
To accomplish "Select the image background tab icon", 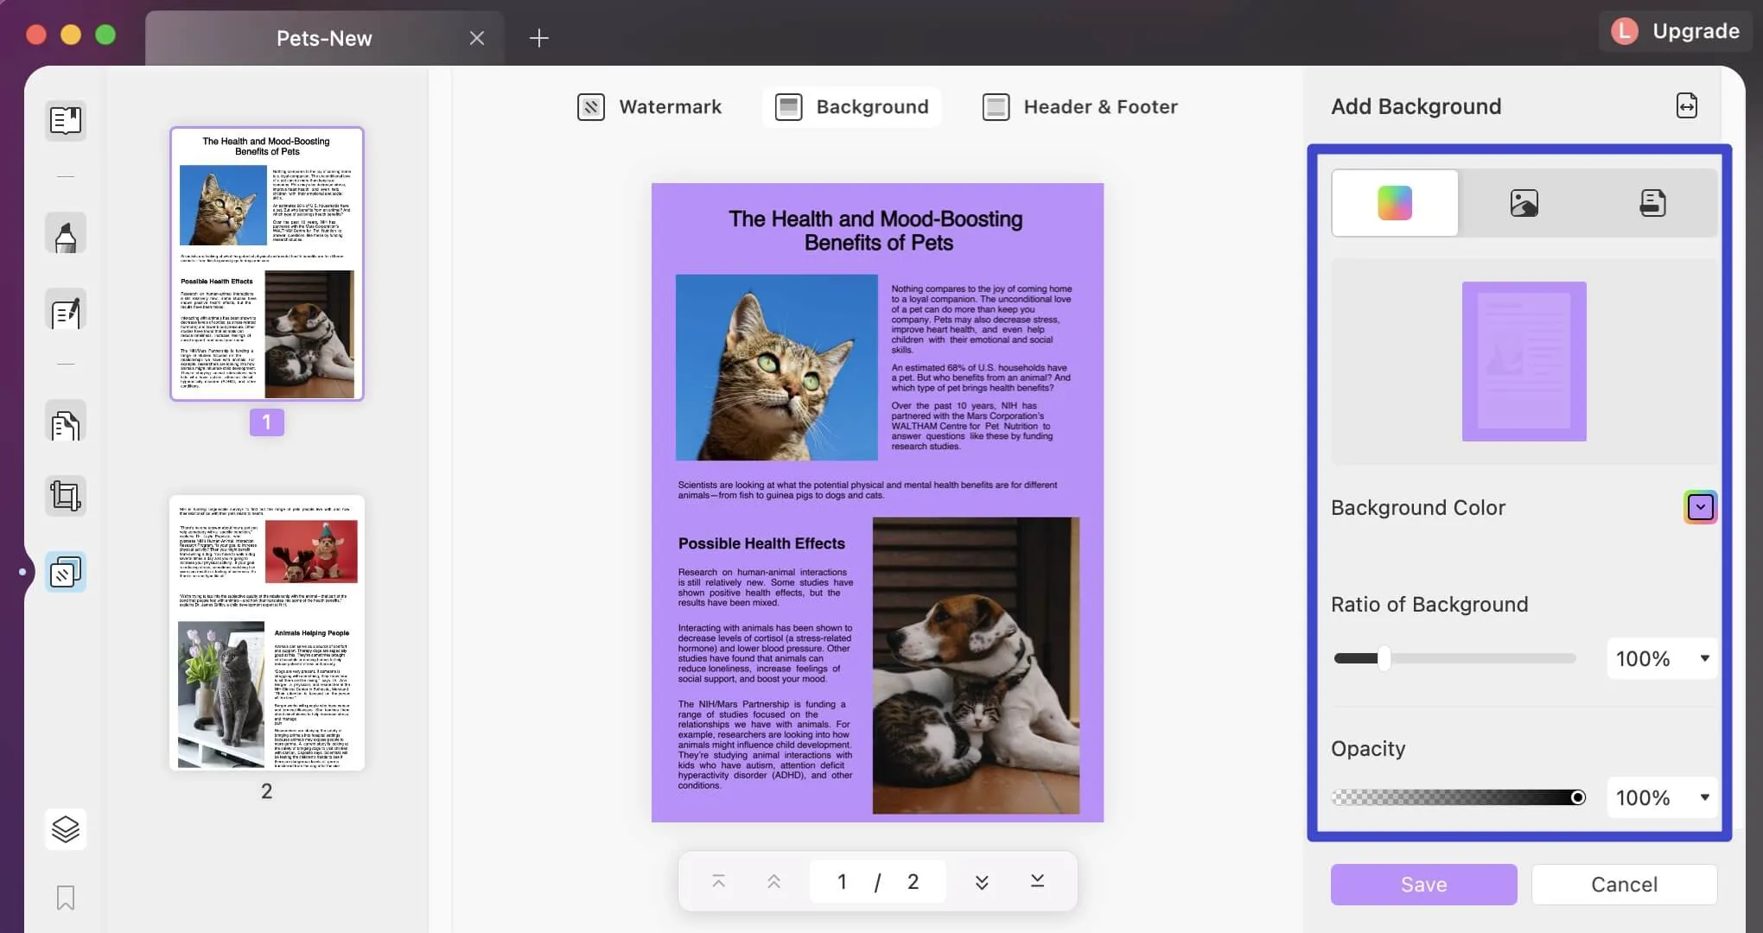I will click(x=1524, y=200).
